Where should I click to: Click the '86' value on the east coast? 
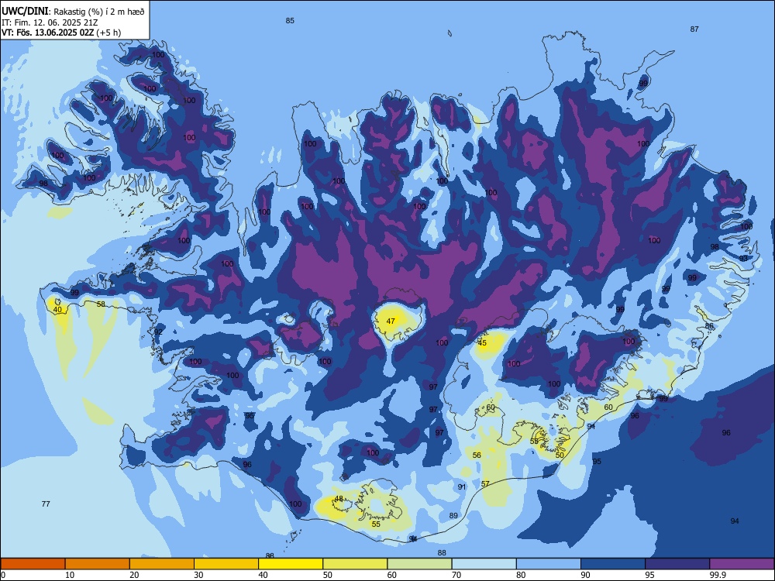[709, 326]
